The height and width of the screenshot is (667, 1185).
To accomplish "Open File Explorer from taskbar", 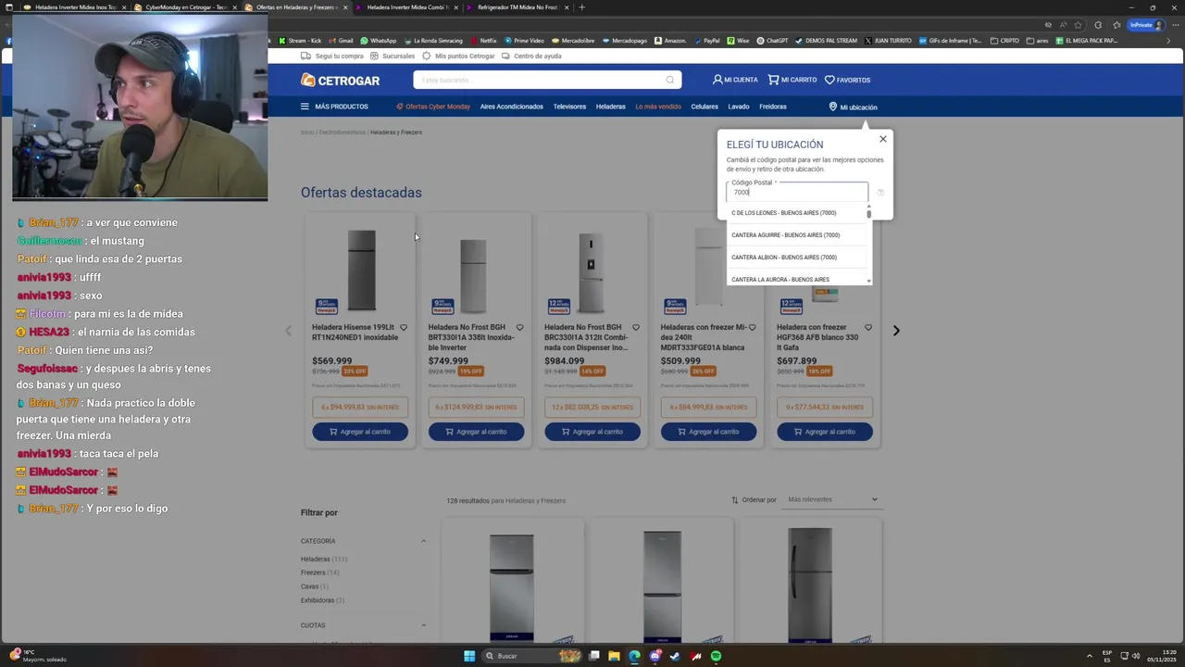I will pyautogui.click(x=614, y=656).
